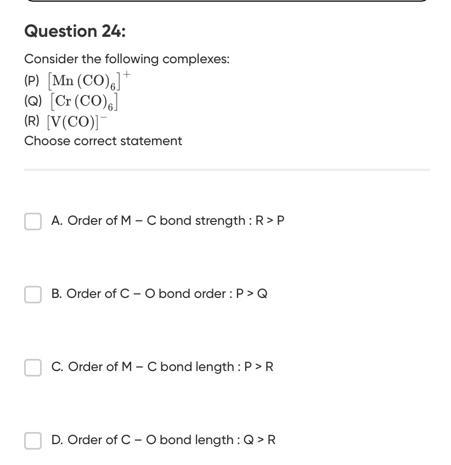This screenshot has width=451, height=465.
Task: Click the (P) label before the manganese complex
Action: pos(32,81)
